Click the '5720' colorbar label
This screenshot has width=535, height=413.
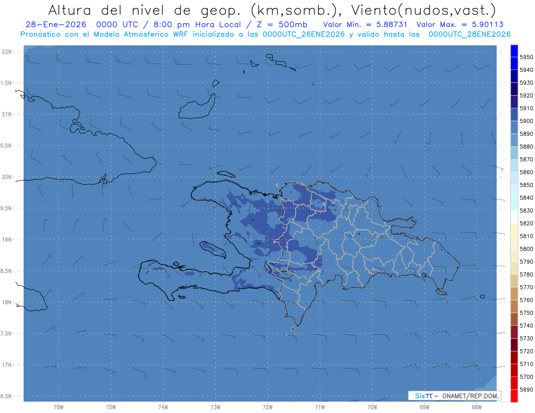coord(526,351)
